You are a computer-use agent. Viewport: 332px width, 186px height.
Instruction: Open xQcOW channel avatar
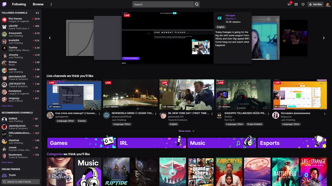[4, 27]
